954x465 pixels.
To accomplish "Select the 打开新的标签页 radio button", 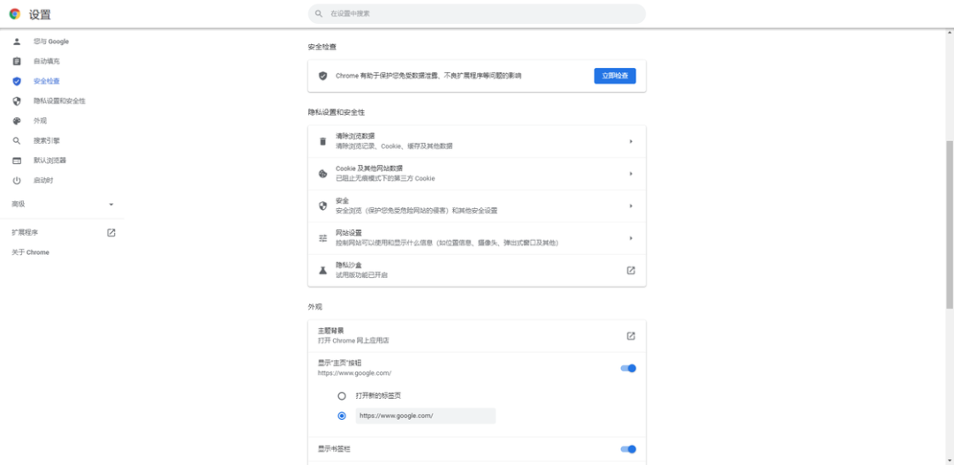I will click(342, 395).
